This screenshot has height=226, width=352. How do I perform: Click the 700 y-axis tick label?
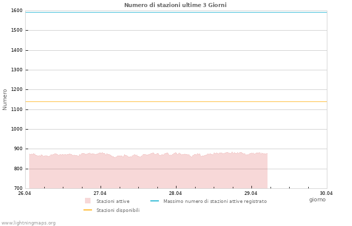[x=18, y=188]
